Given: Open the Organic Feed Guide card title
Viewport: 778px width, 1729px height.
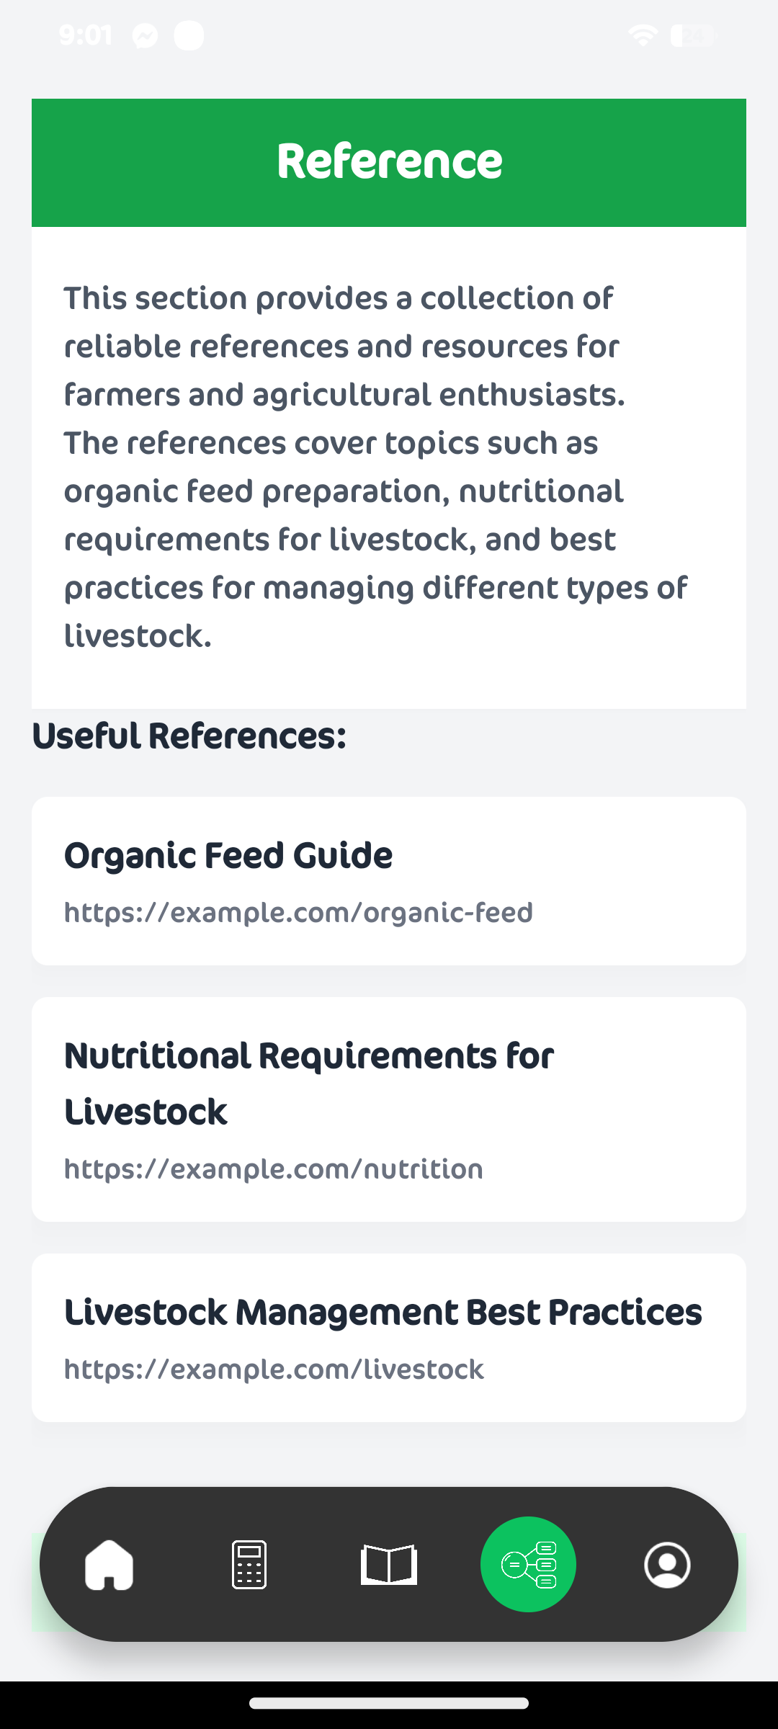Looking at the screenshot, I should pos(228,856).
